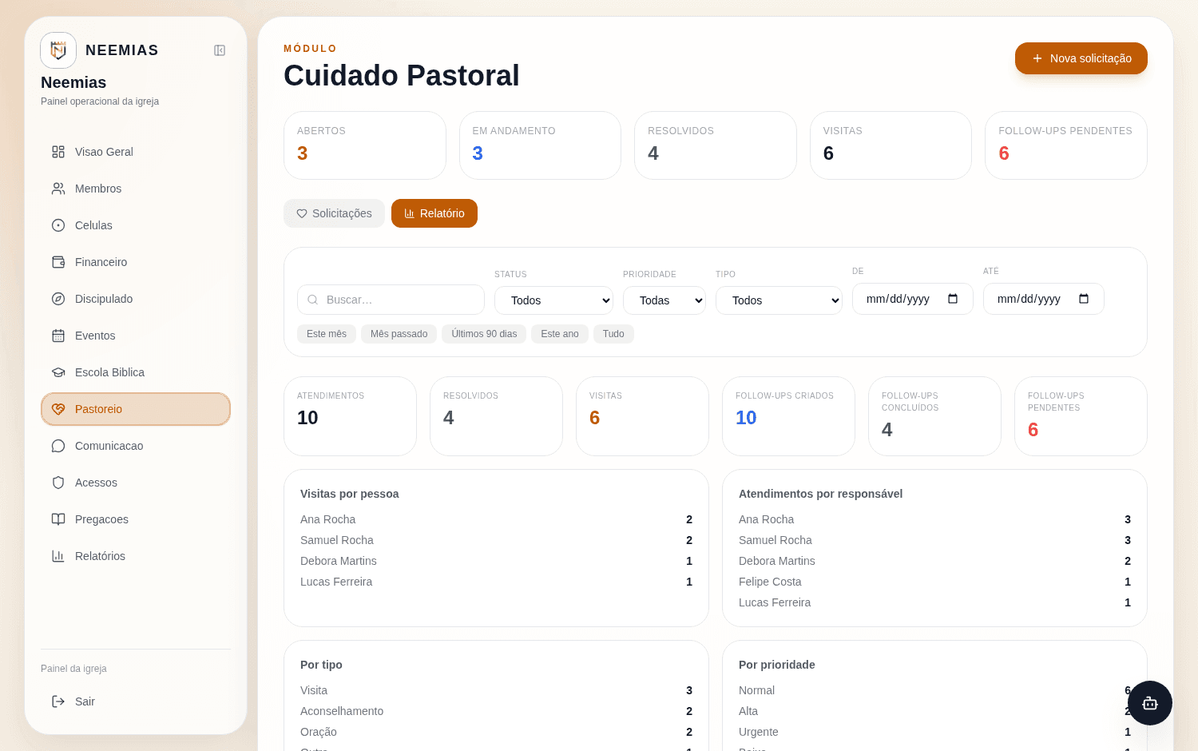Click the calendar icon in the Até date field
This screenshot has width=1198, height=751.
1084,299
